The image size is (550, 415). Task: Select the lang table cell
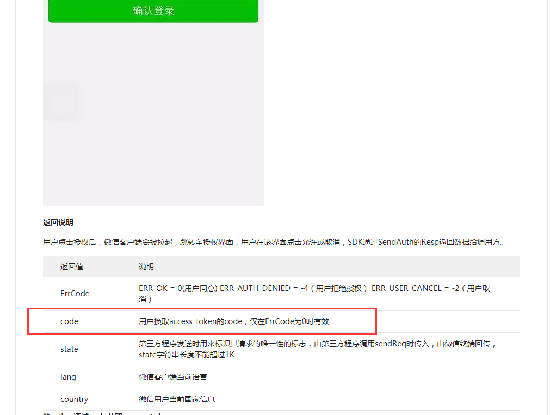point(68,377)
